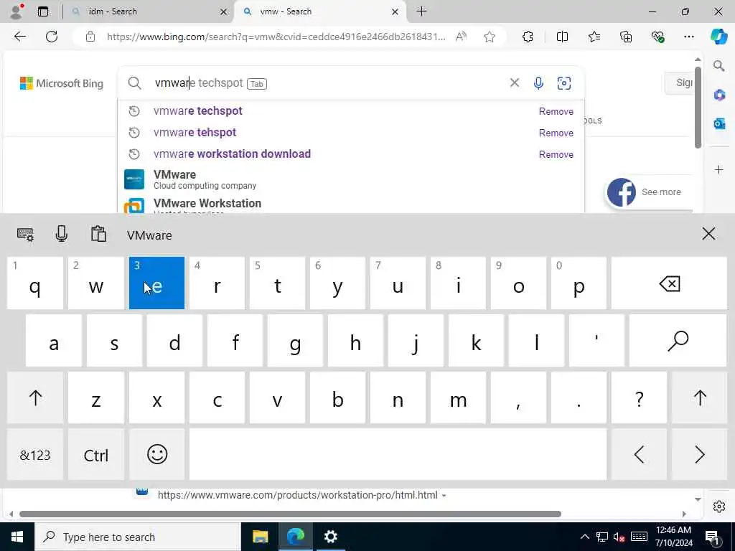
Task: Open the sidebar search icon
Action: (718, 65)
